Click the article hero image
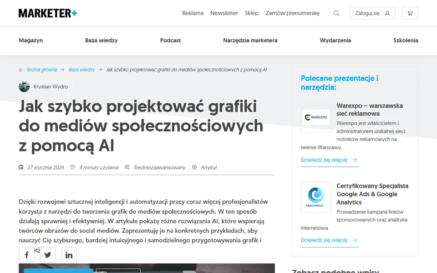The image size is (437, 273). [147, 268]
